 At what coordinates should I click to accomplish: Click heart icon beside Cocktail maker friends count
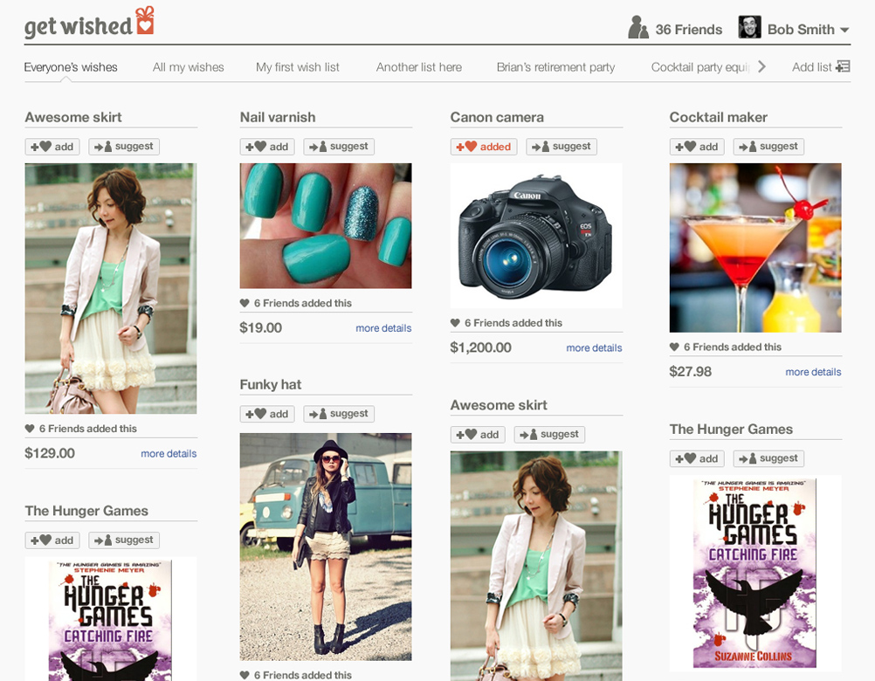674,347
